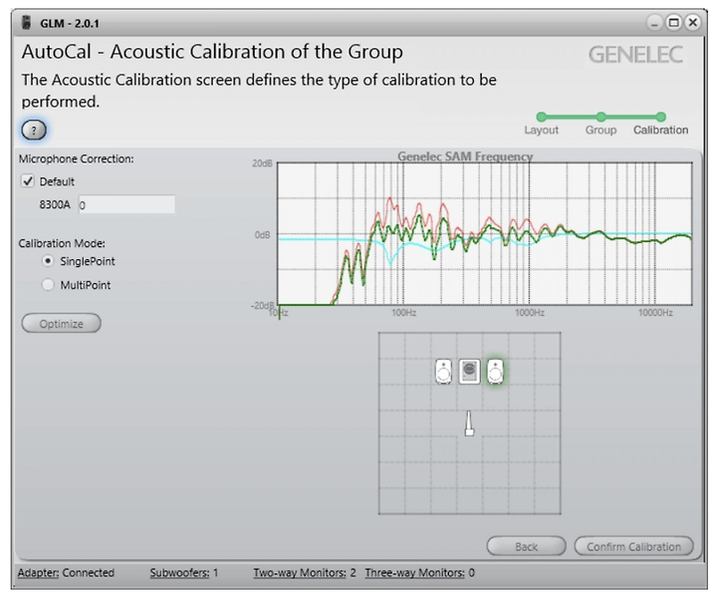The image size is (717, 598).
Task: Toggle the Default microphone correction checkbox
Action: coord(28,181)
